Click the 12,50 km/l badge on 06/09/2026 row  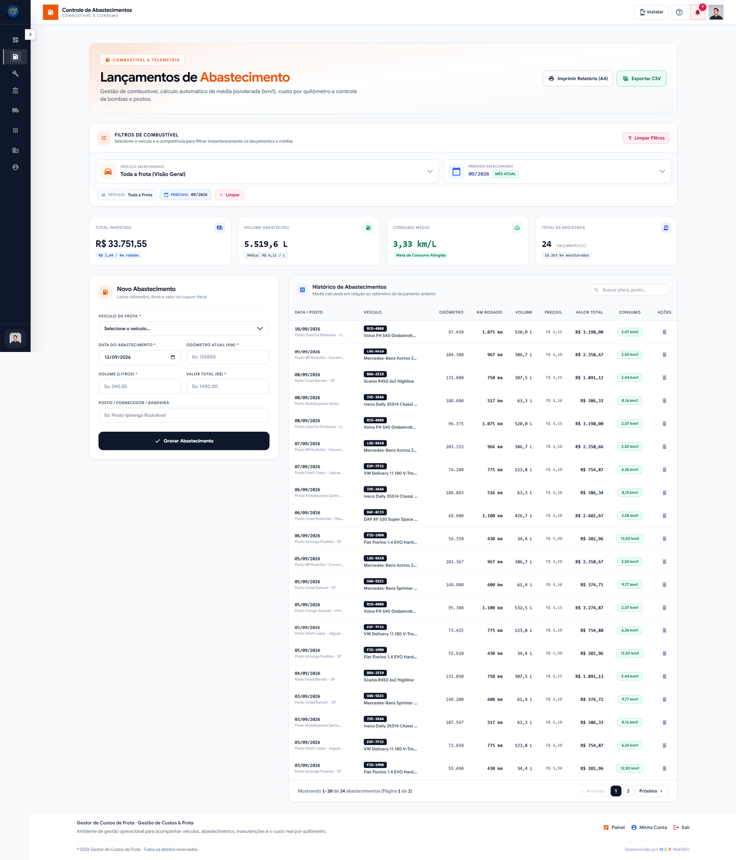[x=630, y=539]
